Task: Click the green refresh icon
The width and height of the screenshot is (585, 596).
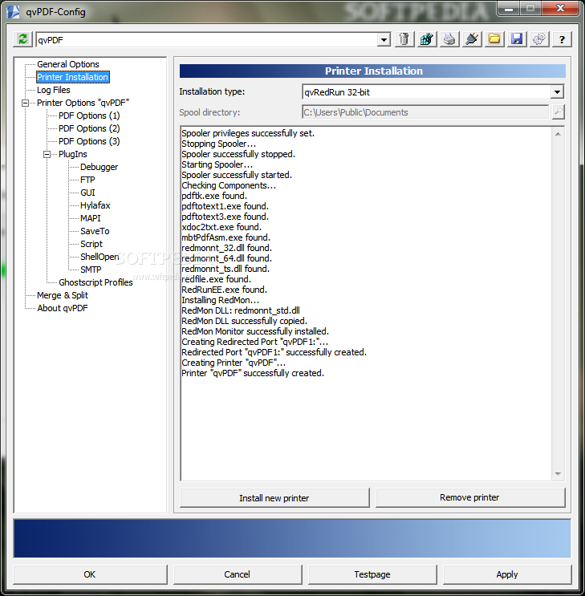Action: click(22, 39)
